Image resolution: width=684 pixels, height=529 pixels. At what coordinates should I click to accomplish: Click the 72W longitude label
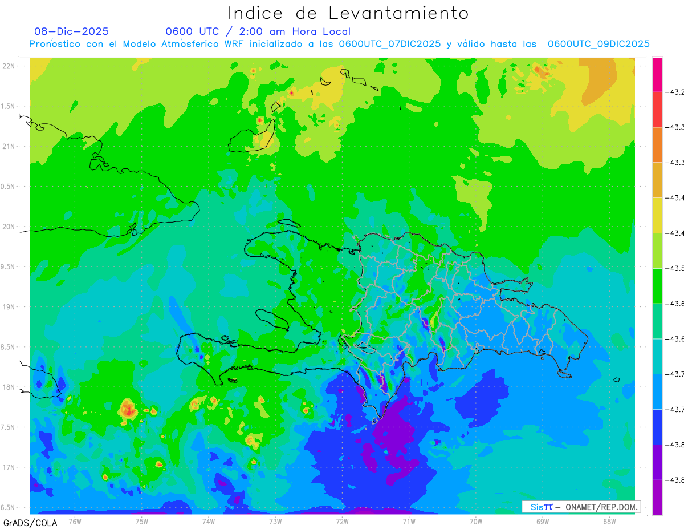(342, 521)
